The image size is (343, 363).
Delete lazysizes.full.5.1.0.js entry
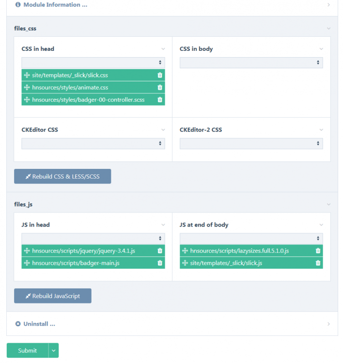click(x=318, y=251)
